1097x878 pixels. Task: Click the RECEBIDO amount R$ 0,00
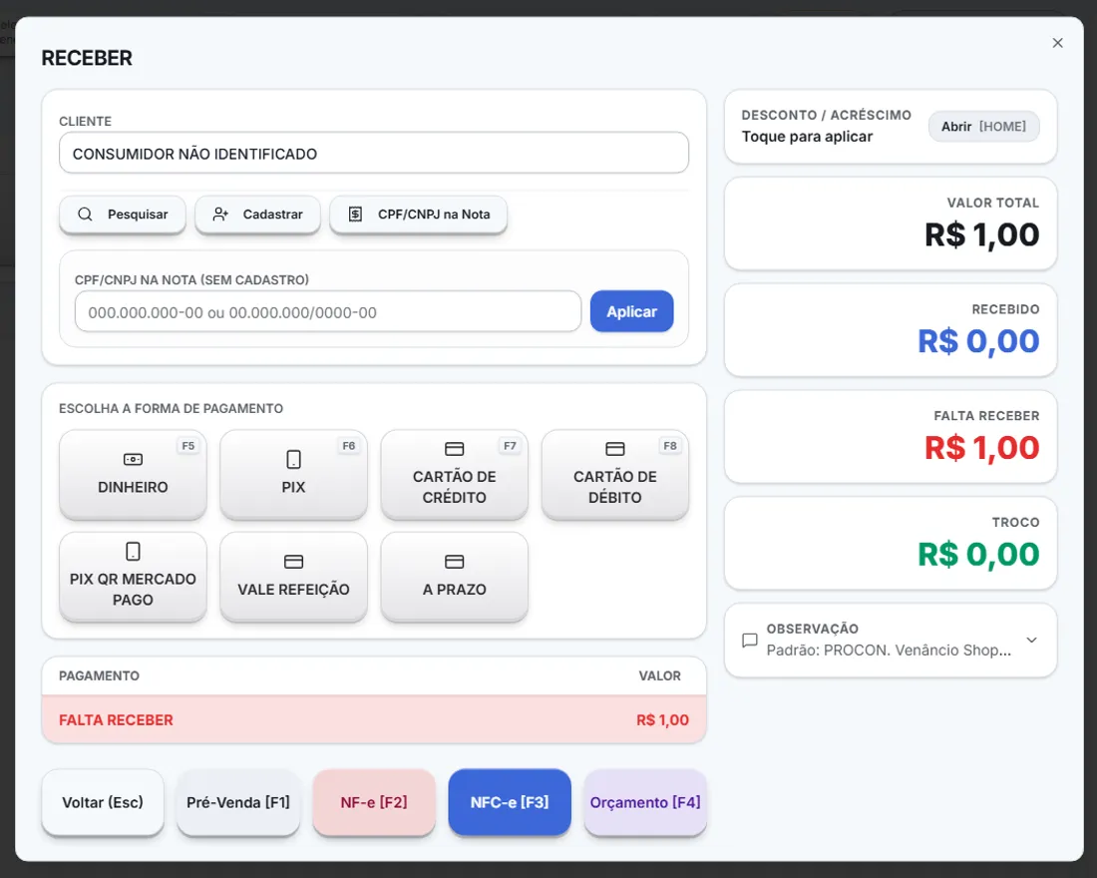coord(978,341)
